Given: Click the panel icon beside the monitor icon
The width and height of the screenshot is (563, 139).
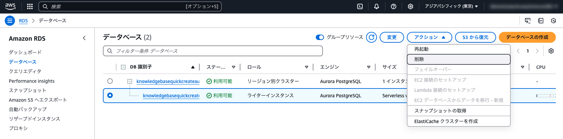Looking at the screenshot, I should pos(541,21).
